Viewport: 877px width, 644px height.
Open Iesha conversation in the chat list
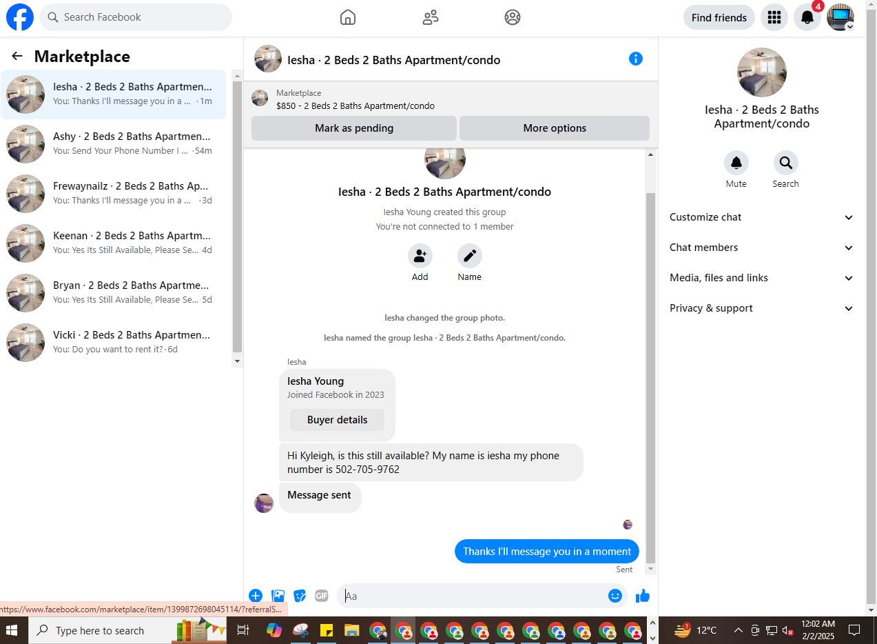coord(113,94)
